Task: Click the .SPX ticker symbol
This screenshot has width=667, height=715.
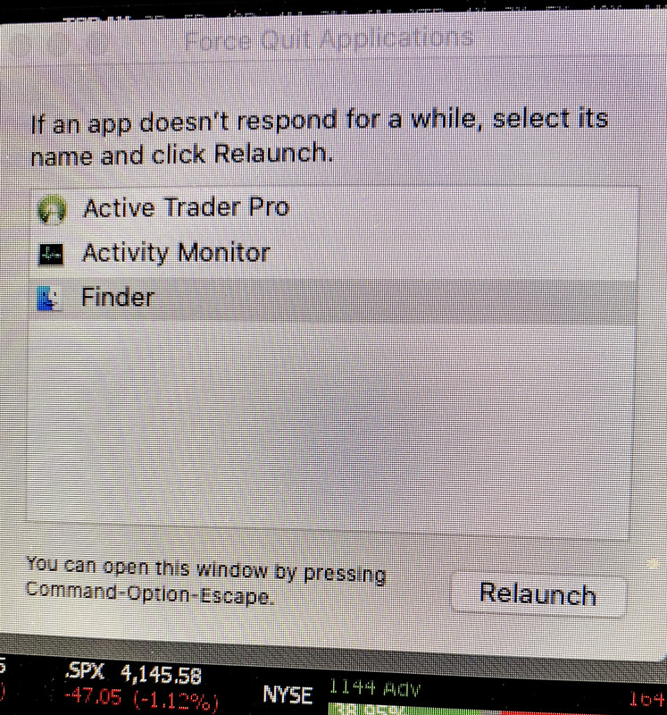Action: (85, 671)
